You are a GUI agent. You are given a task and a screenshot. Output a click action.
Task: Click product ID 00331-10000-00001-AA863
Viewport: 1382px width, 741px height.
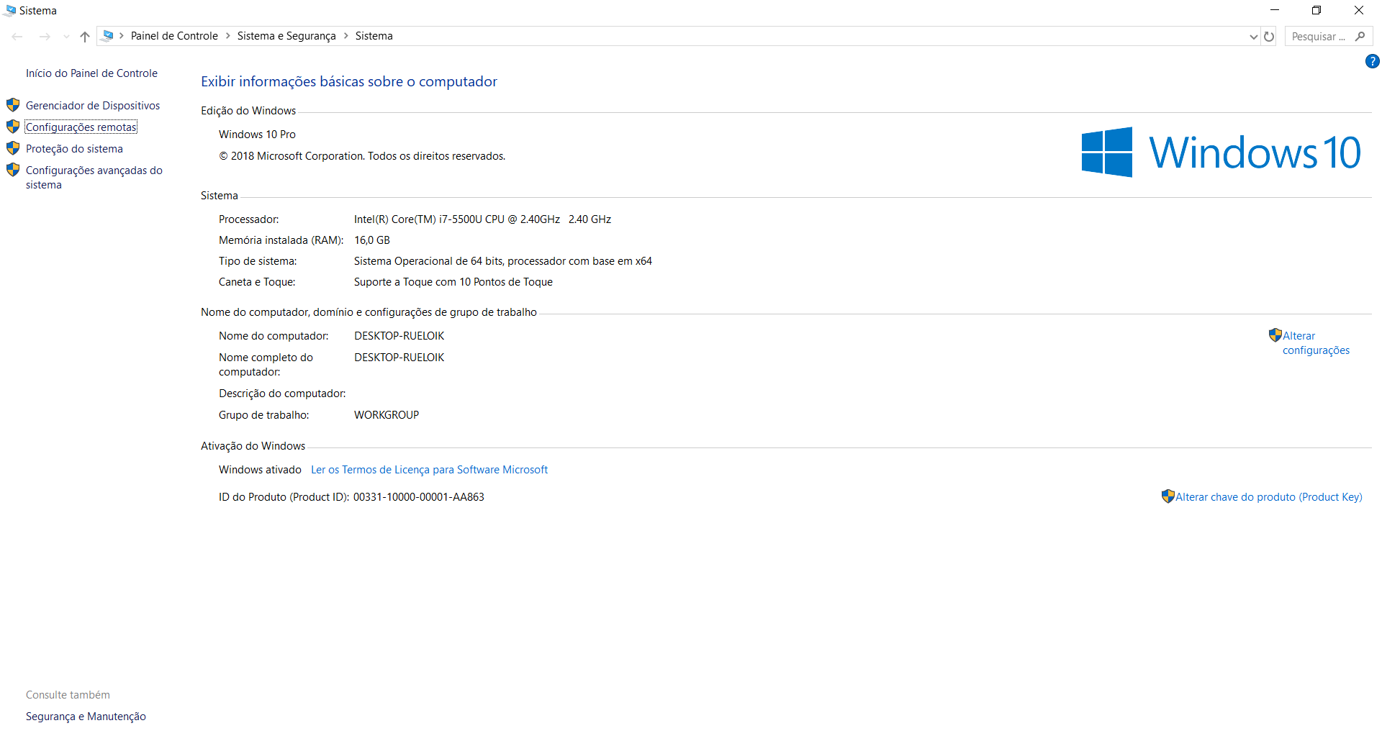click(418, 497)
